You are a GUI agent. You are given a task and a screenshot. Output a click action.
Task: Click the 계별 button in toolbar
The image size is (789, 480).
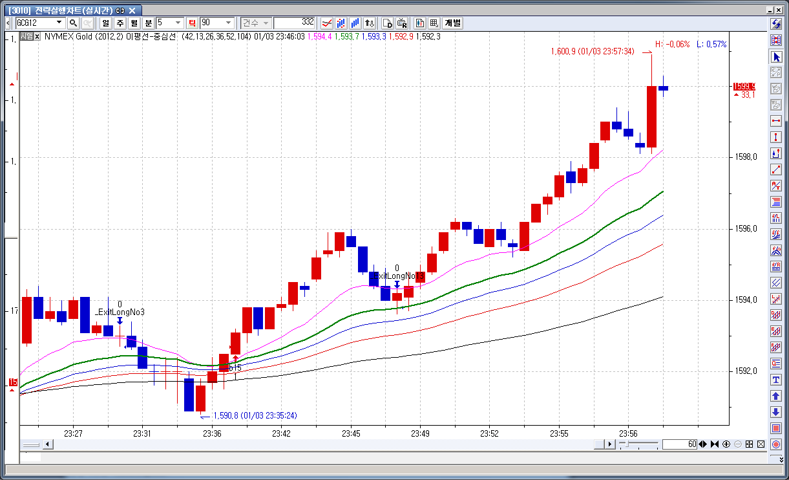[x=452, y=23]
